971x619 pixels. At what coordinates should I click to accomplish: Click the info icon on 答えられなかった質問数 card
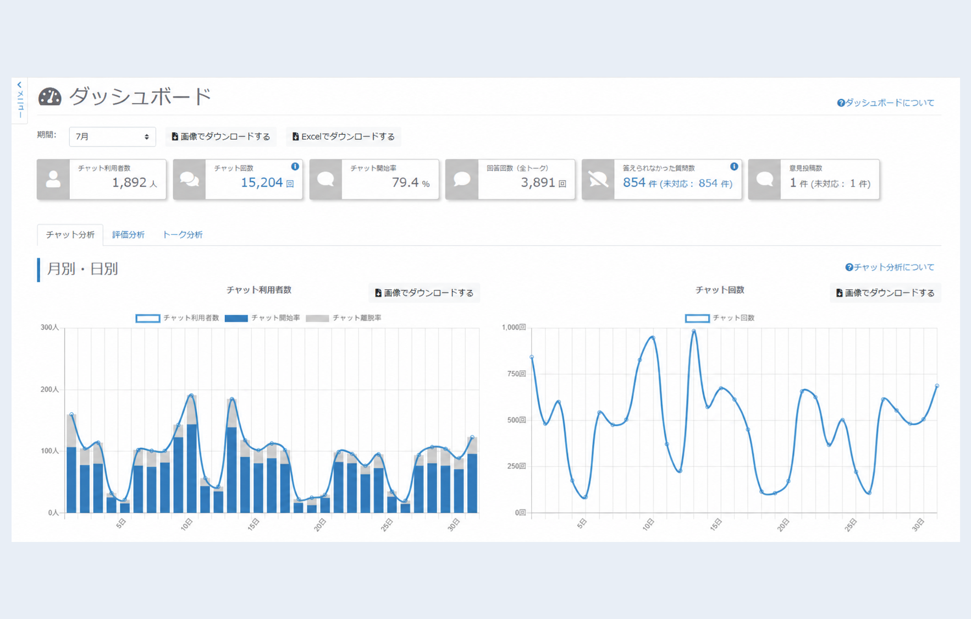pos(734,166)
